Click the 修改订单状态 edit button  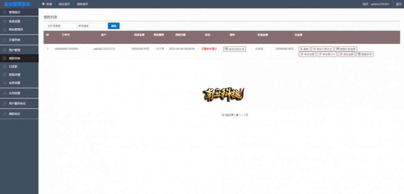pyautogui.click(x=322, y=49)
